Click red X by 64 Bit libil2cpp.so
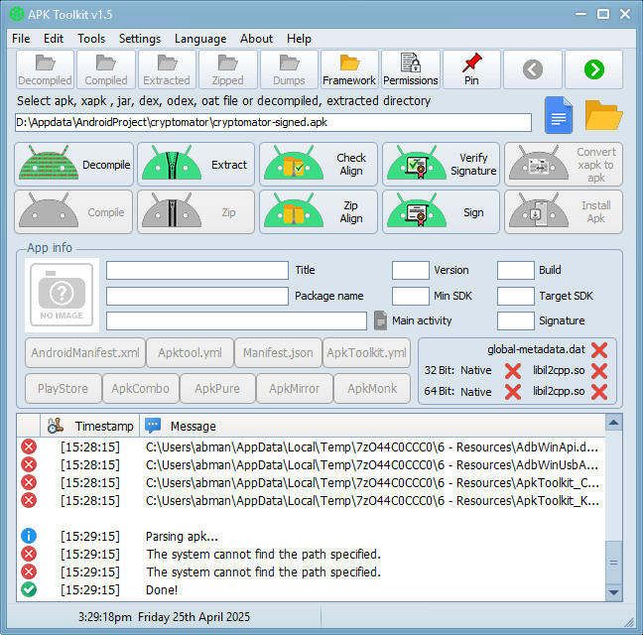643x635 pixels. [599, 392]
